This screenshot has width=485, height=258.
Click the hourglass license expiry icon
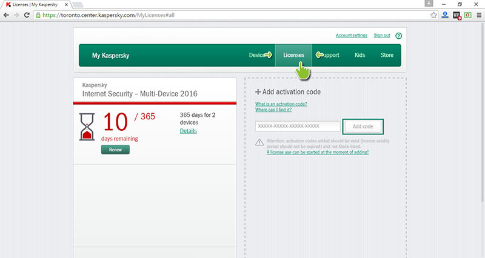tap(87, 127)
